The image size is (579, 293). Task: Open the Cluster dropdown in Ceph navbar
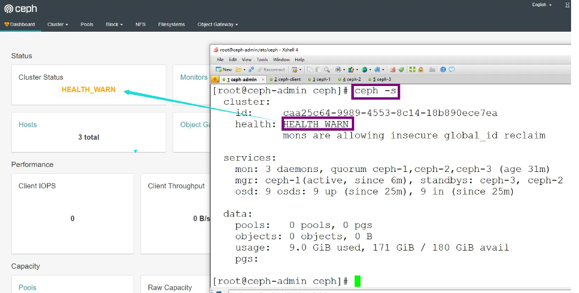coord(58,24)
